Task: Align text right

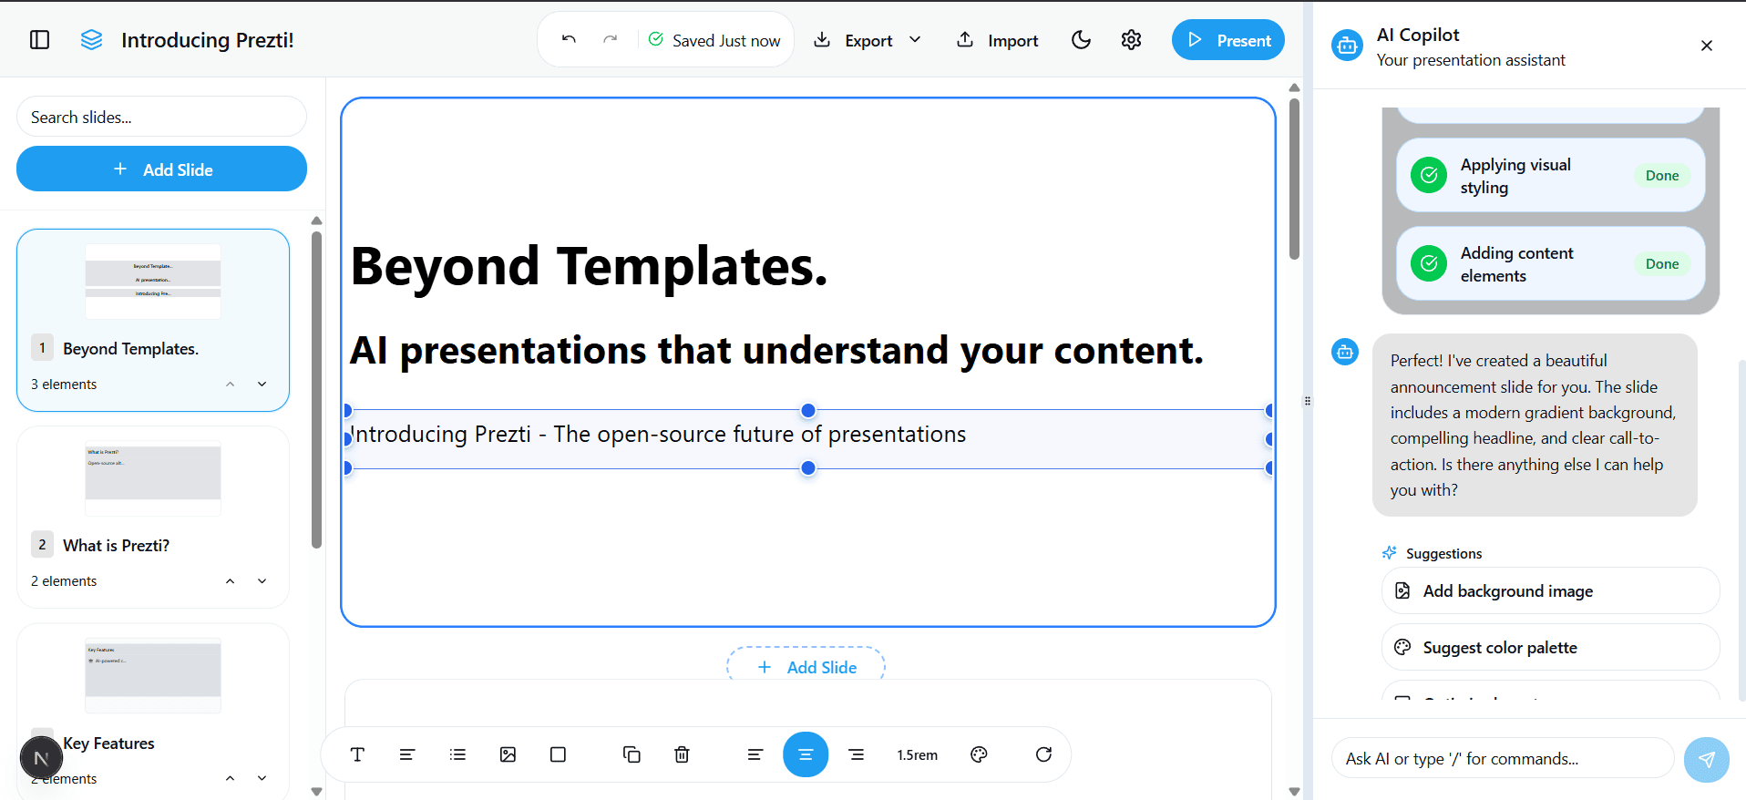Action: (x=857, y=754)
